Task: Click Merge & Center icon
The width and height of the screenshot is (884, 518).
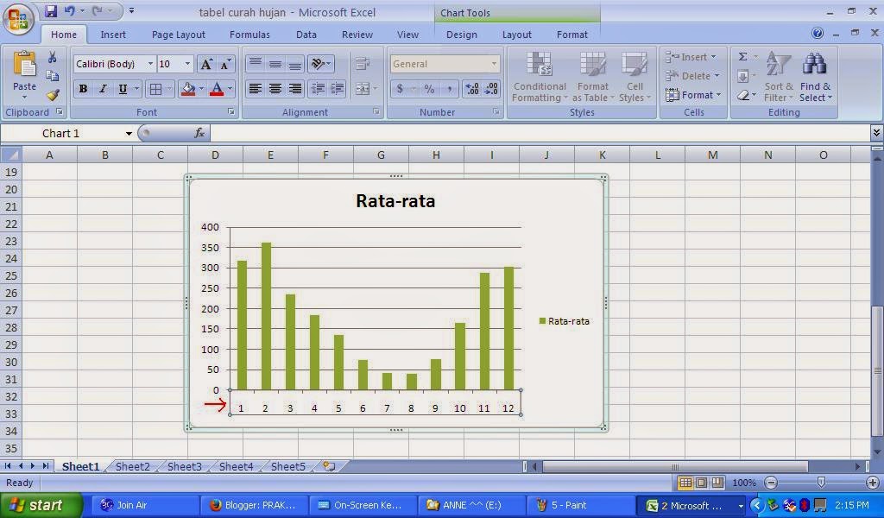Action: 363,89
